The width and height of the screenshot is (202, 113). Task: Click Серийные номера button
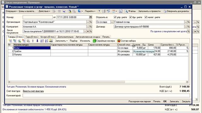[x=104, y=41]
